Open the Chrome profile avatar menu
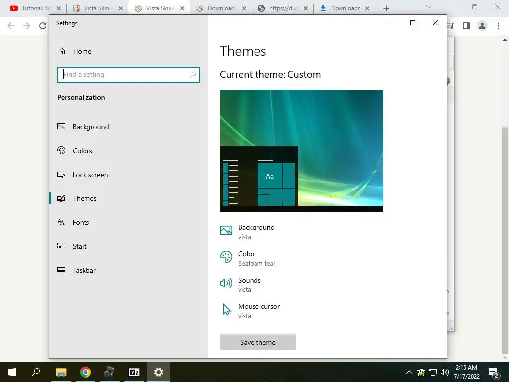This screenshot has width=509, height=382. [x=482, y=26]
